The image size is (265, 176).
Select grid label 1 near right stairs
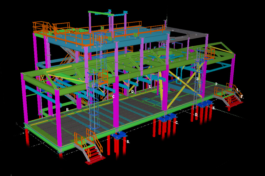[237, 90]
